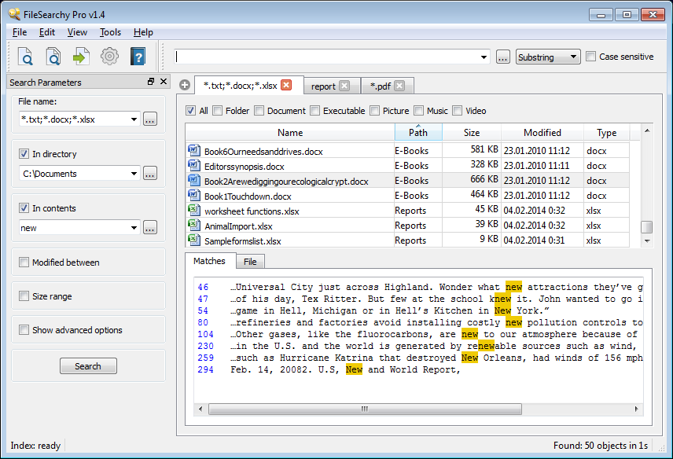Screen dimensions: 673x459
Task: Sort results by the Size column header
Action: click(471, 133)
